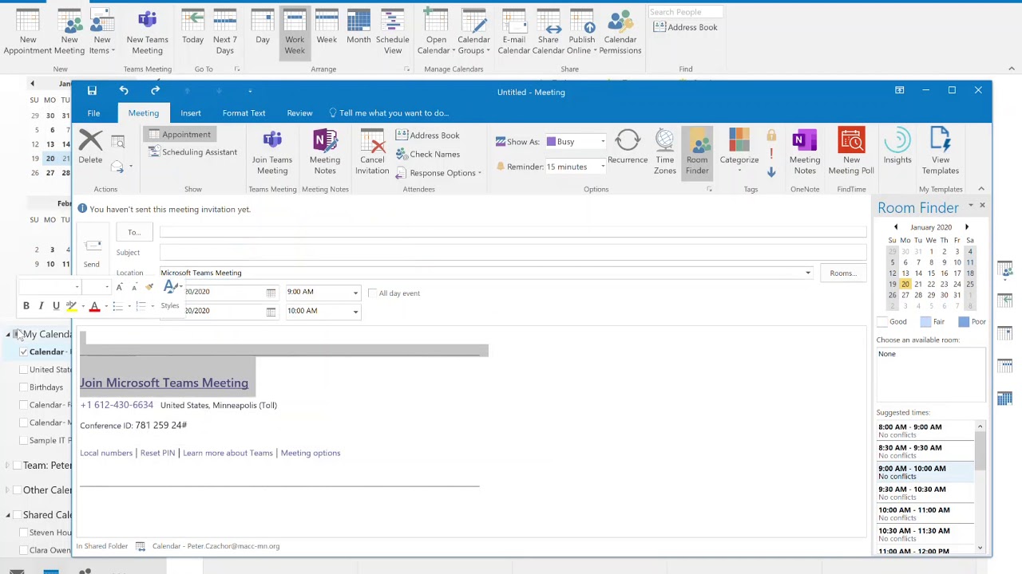Check the Birthdays calendar checkbox
This screenshot has height=574, width=1022.
pos(24,387)
